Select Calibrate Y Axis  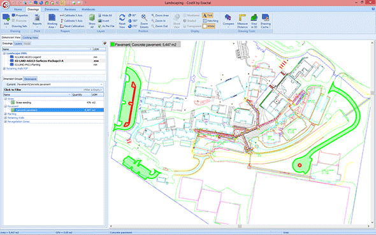coord(71,21)
